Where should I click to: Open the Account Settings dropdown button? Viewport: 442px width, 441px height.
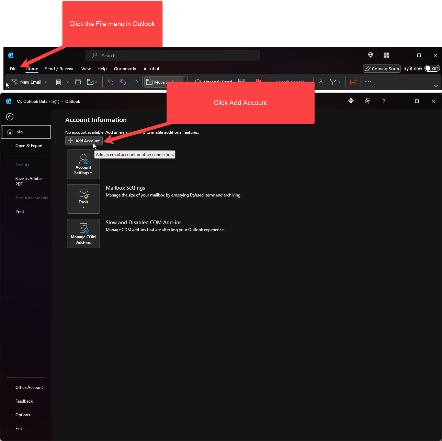point(83,164)
